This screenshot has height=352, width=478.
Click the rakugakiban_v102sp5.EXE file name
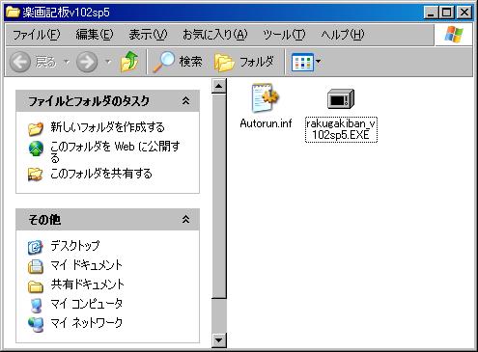click(x=341, y=129)
